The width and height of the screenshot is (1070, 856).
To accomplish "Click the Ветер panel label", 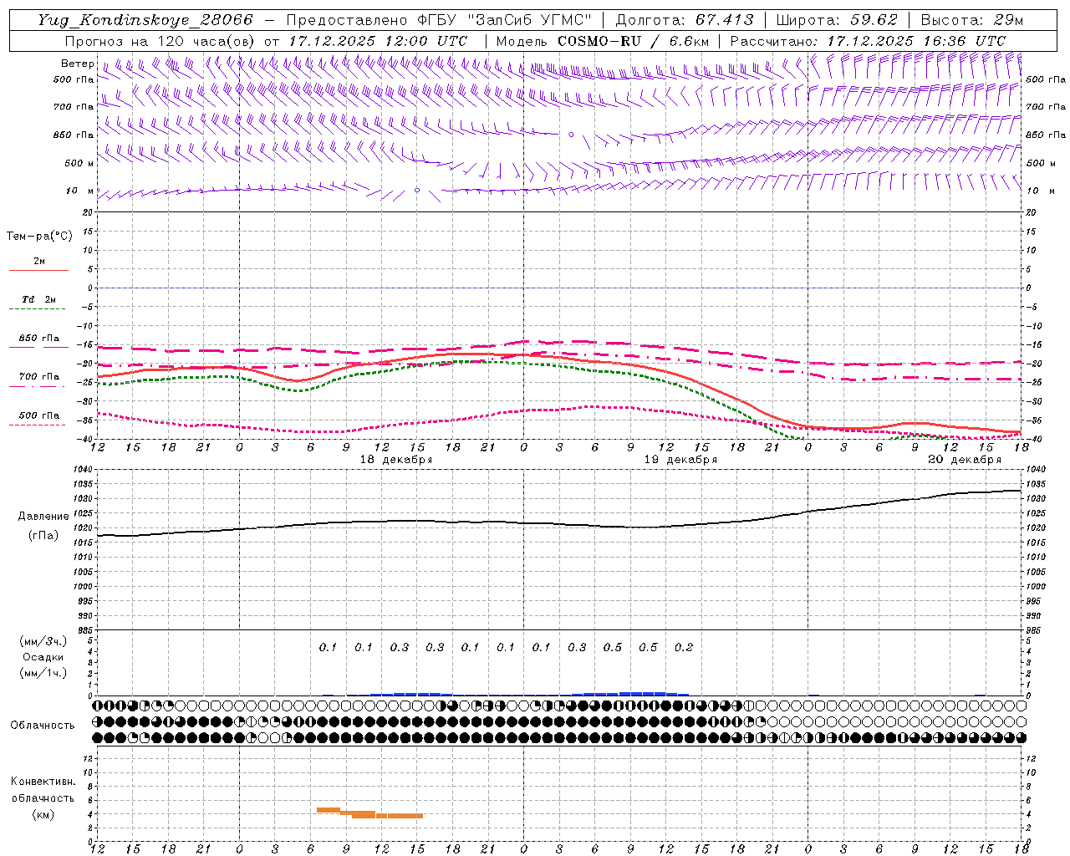I will click(x=78, y=64).
